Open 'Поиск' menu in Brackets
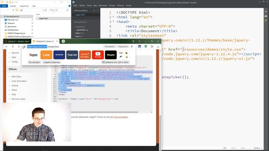Image resolution: width=269 pixels, height=151 pixels. coord(89,5)
